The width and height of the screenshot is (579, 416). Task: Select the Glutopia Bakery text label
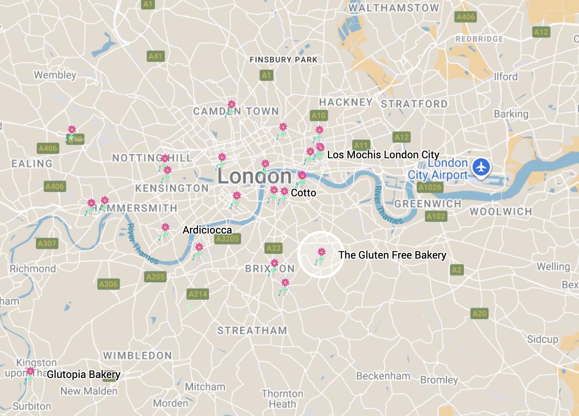click(84, 374)
